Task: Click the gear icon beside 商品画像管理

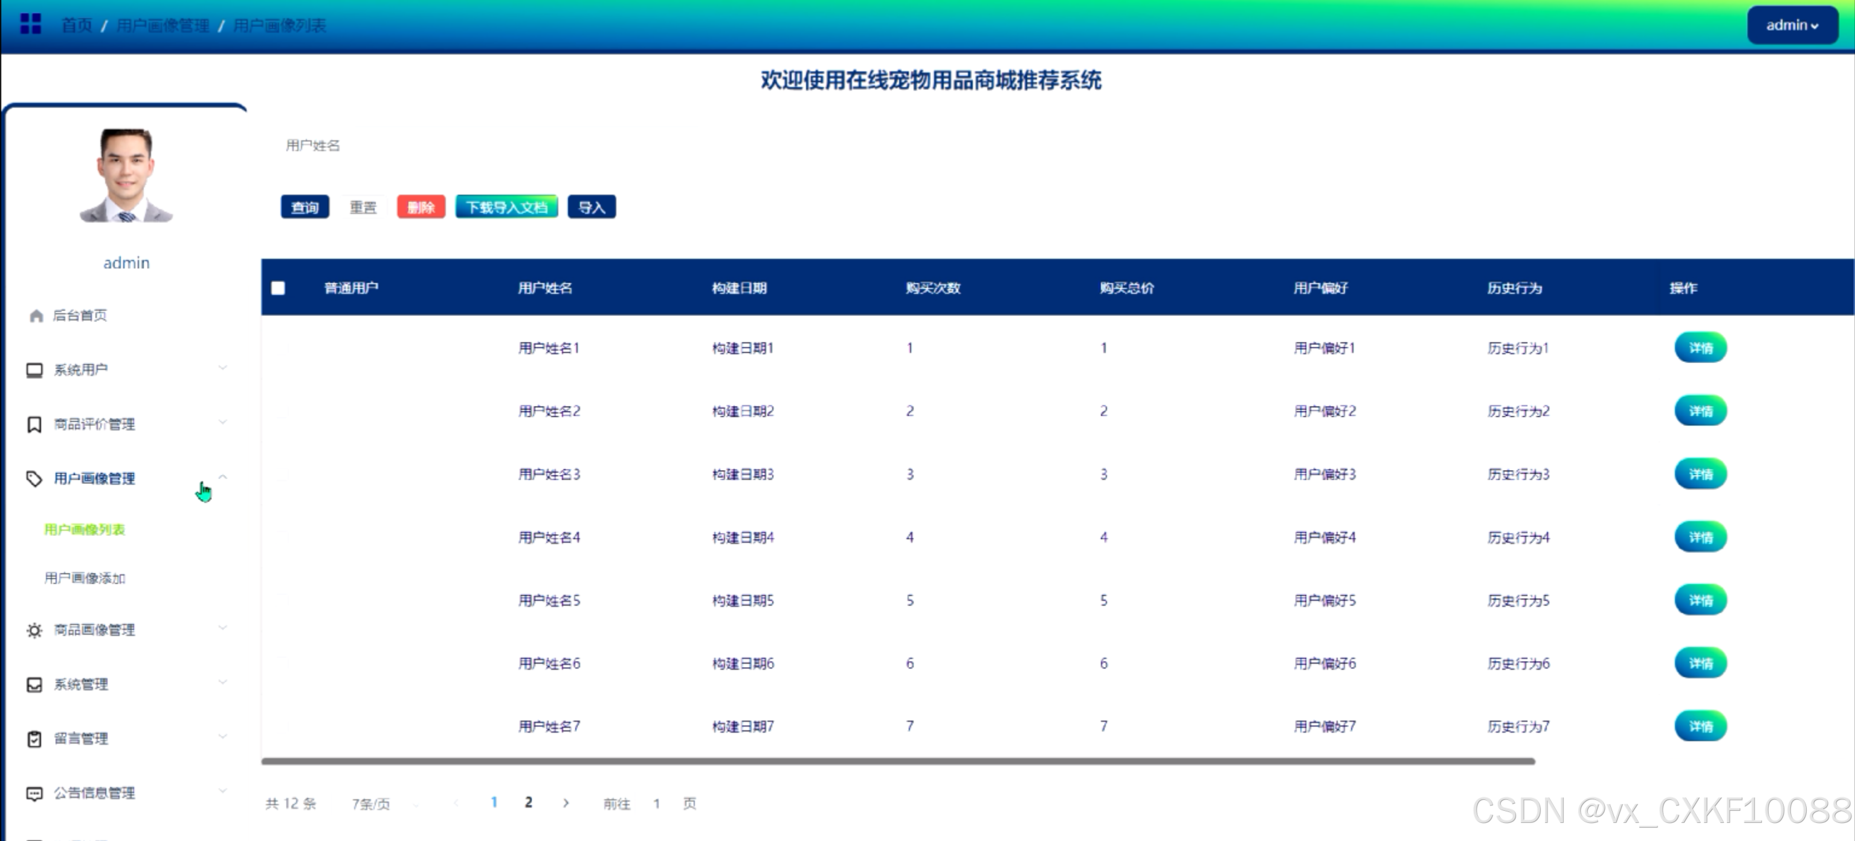Action: 34,630
